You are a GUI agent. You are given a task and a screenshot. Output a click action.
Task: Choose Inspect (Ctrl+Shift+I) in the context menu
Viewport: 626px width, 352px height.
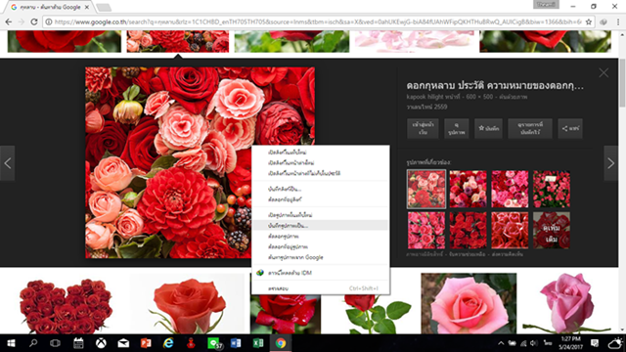click(320, 288)
